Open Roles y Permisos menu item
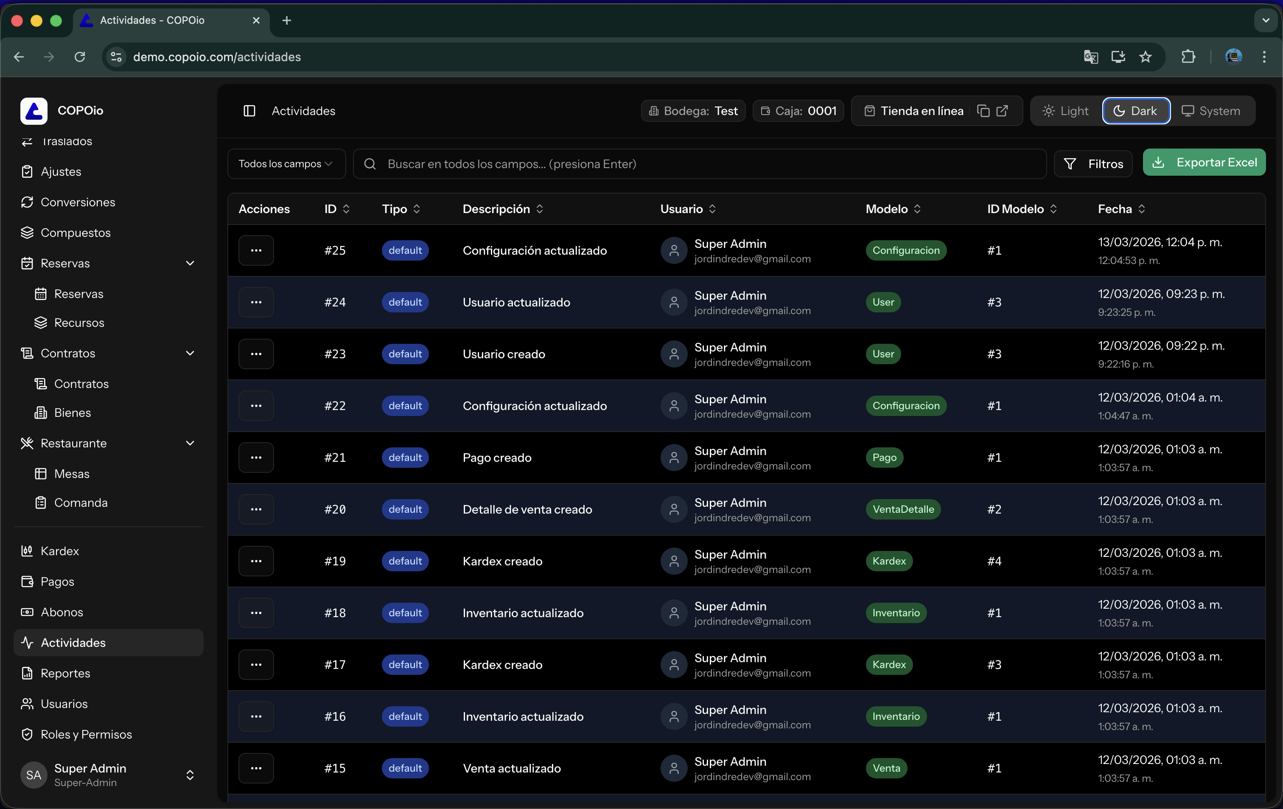 point(86,734)
